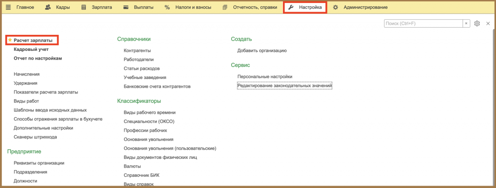This screenshot has height=188, width=496.
Task: Open Показатели расчета зарплаты
Action: (x=46, y=92)
